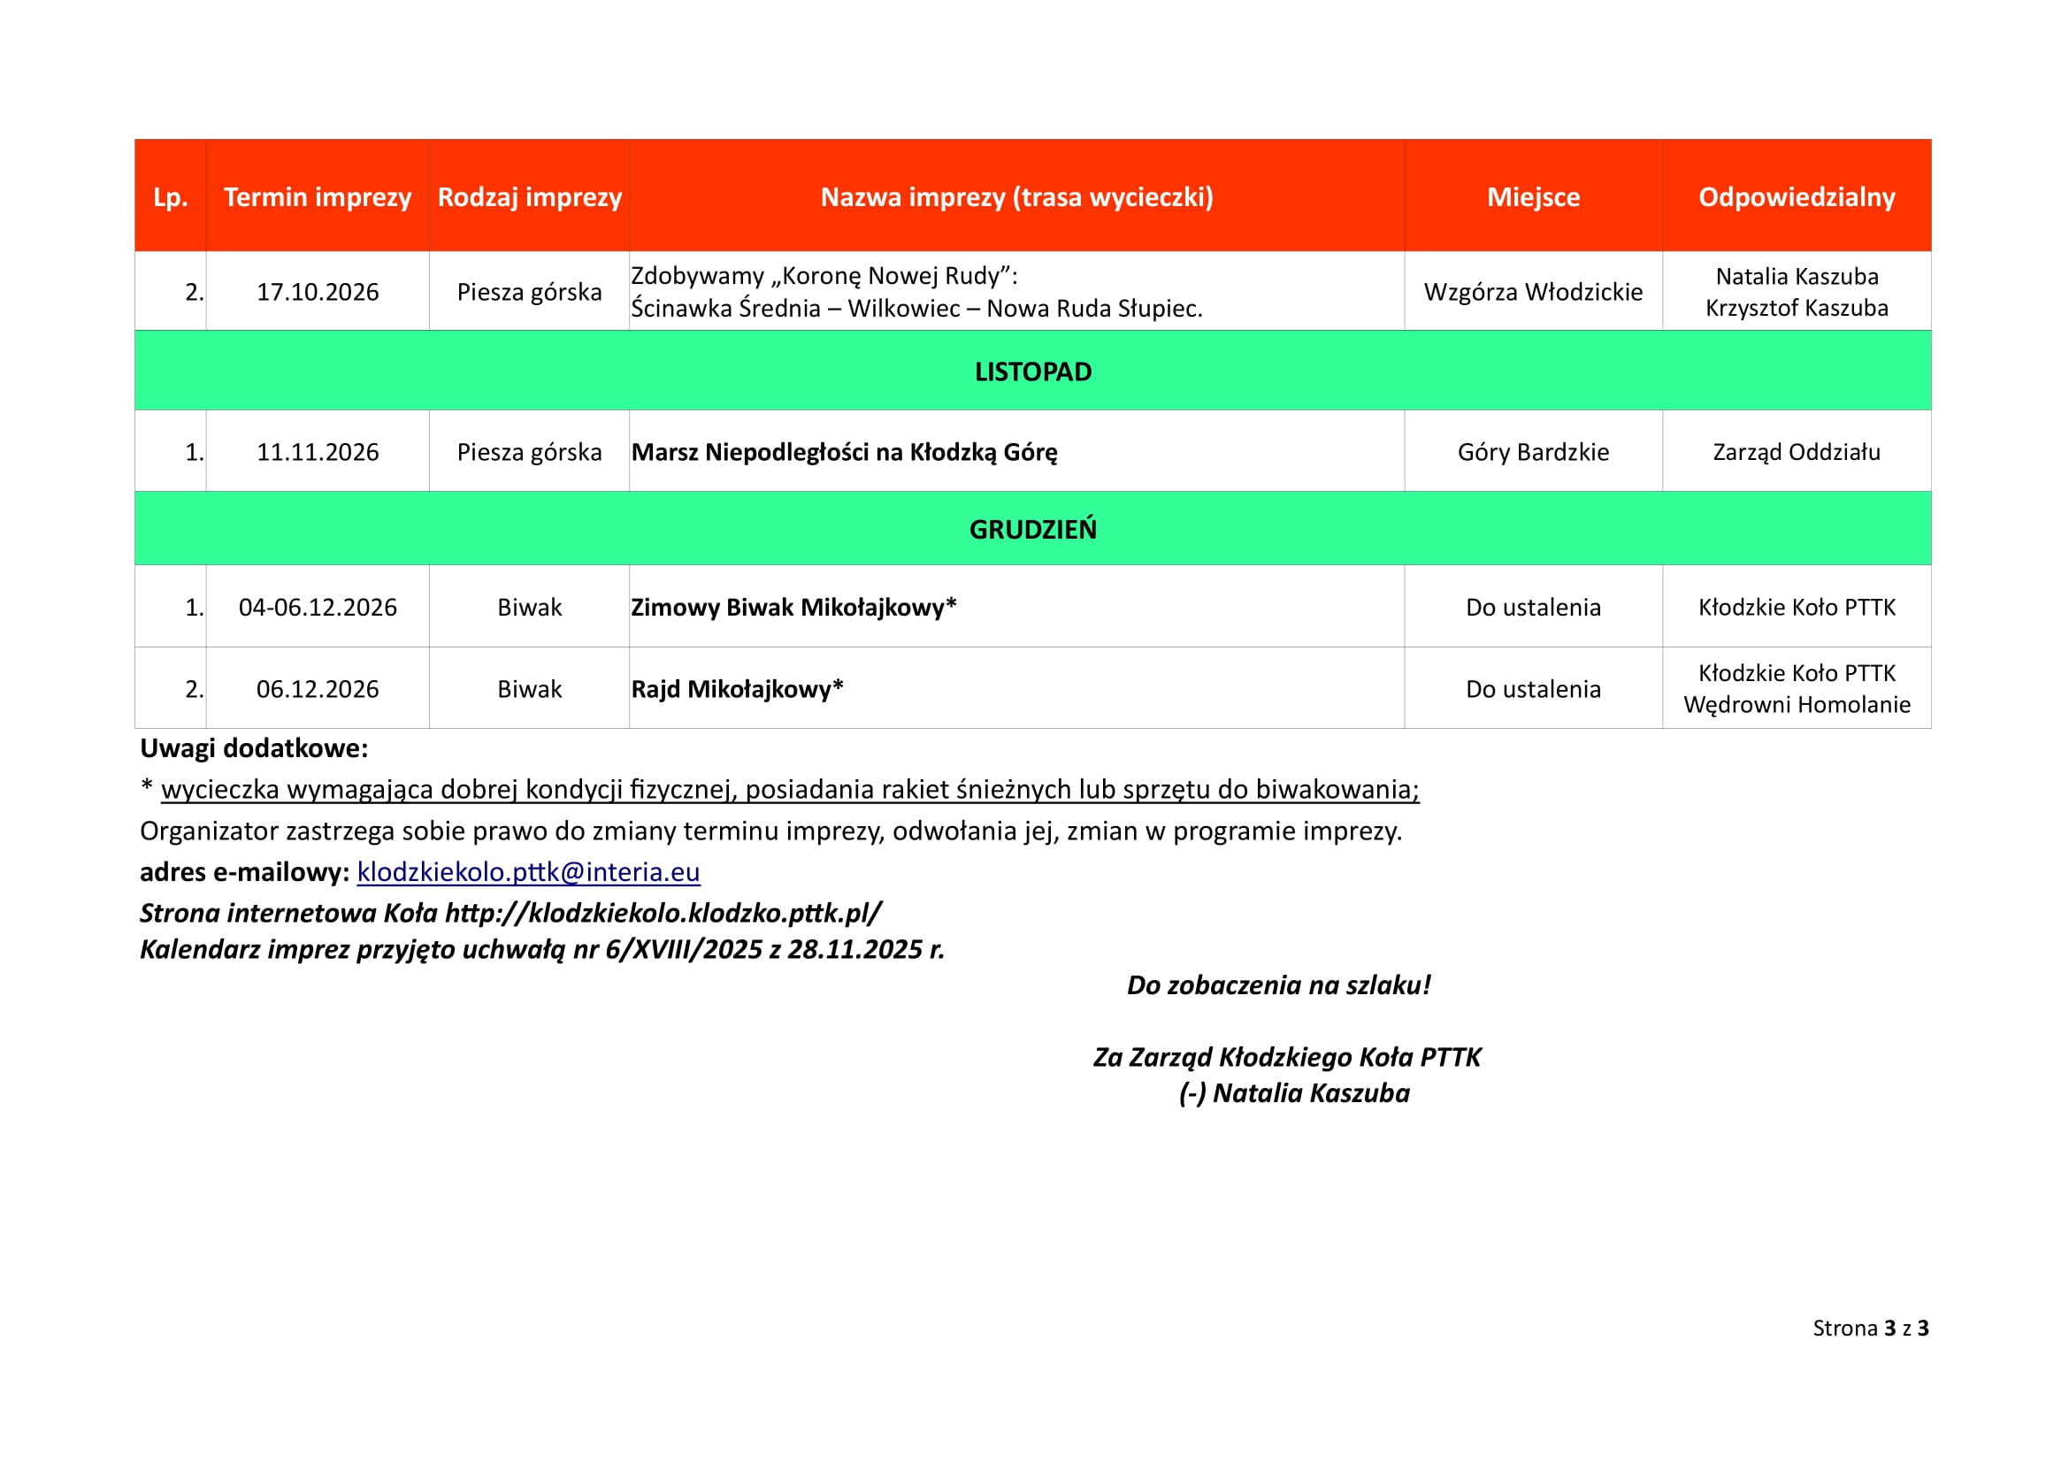
Task: Click the 'Miejsce' column header
Action: pos(1533,196)
